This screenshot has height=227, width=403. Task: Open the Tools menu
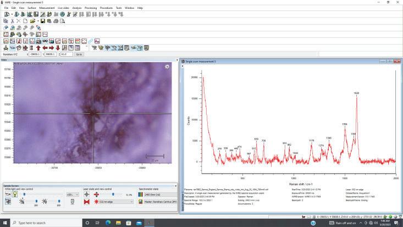coord(119,8)
